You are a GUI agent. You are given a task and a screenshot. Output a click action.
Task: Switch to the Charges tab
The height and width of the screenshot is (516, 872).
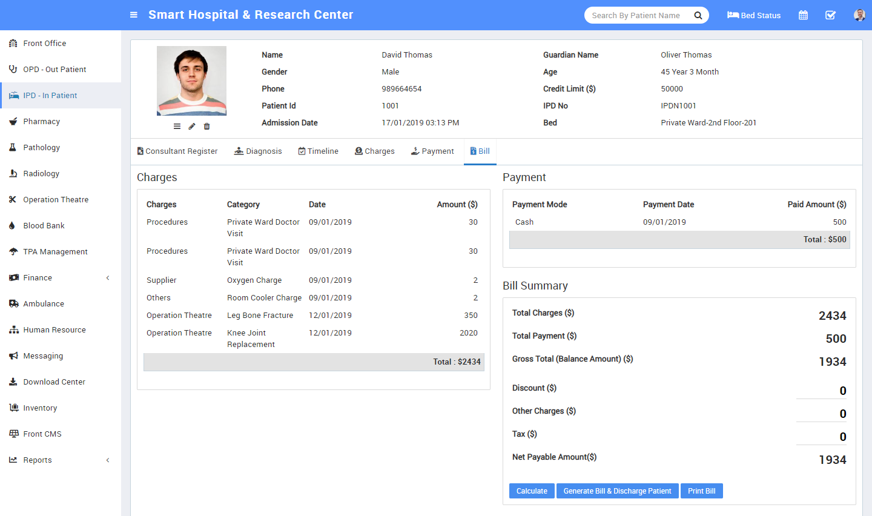point(375,151)
